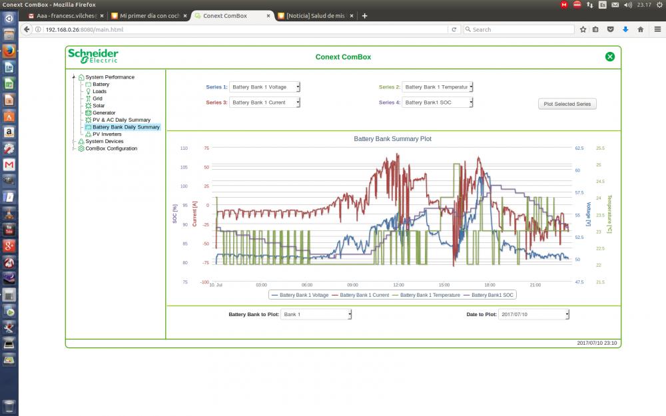Bookmark this page with the star icon
The width and height of the screenshot is (666, 416).
[583, 29]
